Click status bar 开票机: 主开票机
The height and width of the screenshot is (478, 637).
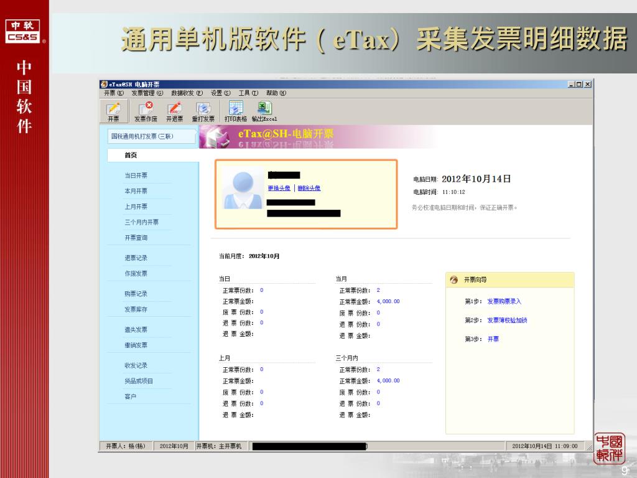click(219, 446)
